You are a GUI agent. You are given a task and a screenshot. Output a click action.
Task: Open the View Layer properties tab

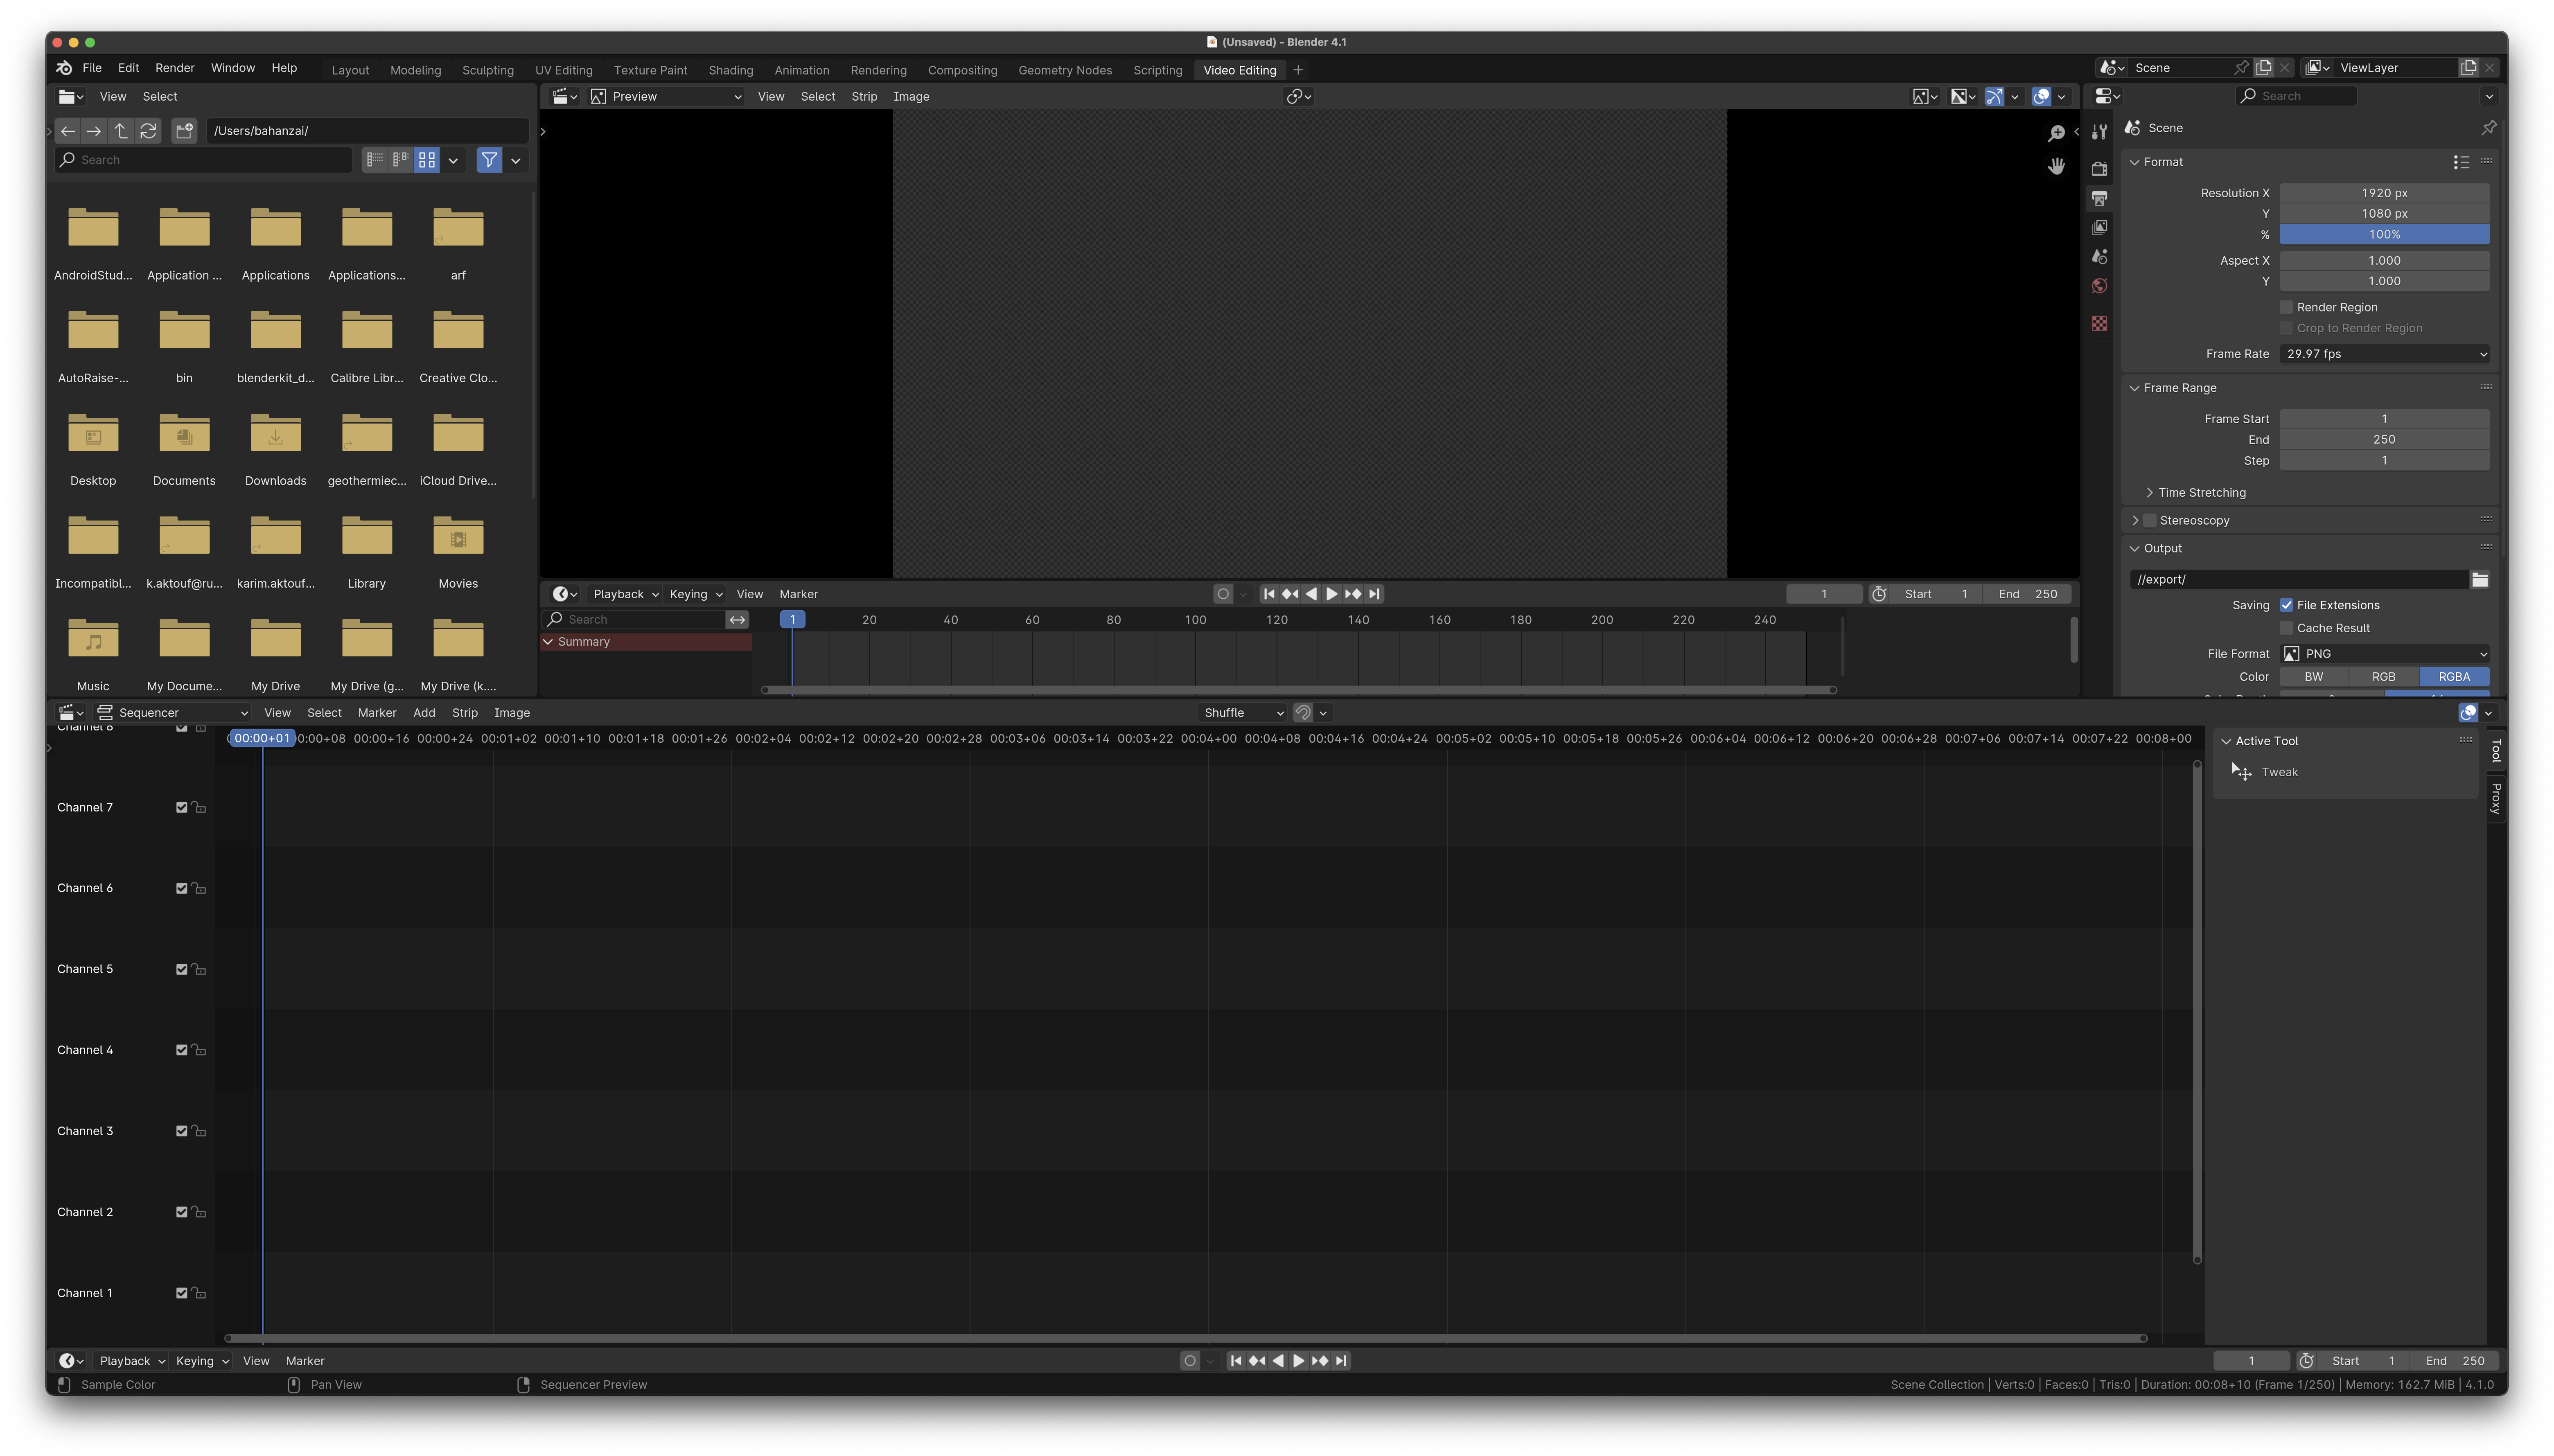[2099, 228]
